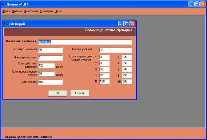This screenshot has width=207, height=140.
Task: Click the level 7 coefficient field
Action: point(127,63)
